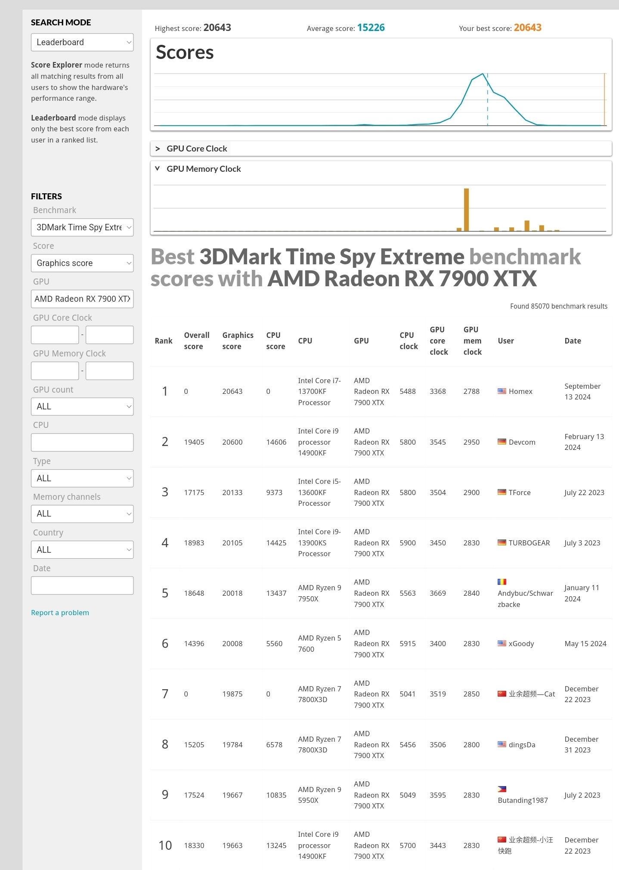
Task: Click the GPU Memory Clock maximum field
Action: click(109, 371)
